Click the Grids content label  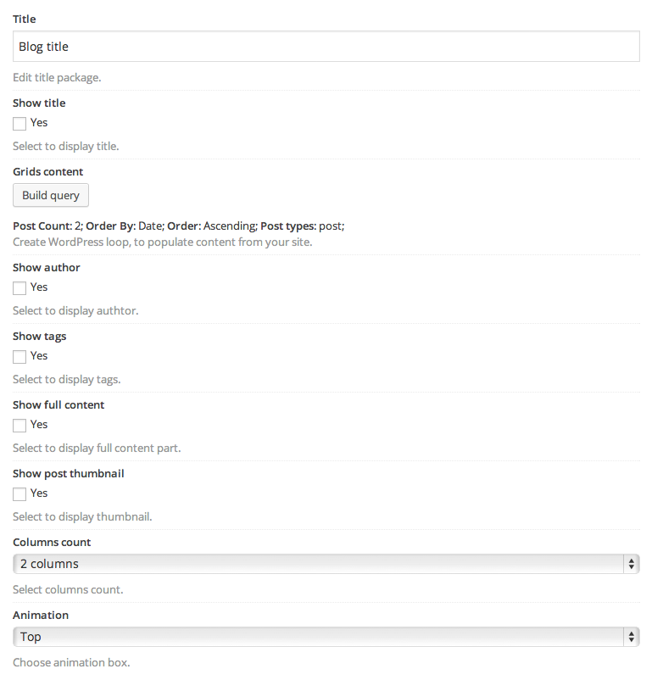point(47,172)
